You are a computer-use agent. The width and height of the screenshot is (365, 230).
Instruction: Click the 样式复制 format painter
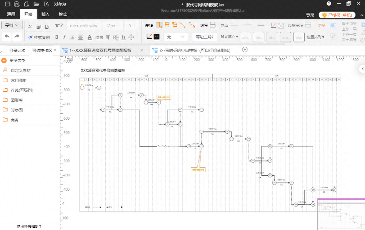tap(39, 37)
